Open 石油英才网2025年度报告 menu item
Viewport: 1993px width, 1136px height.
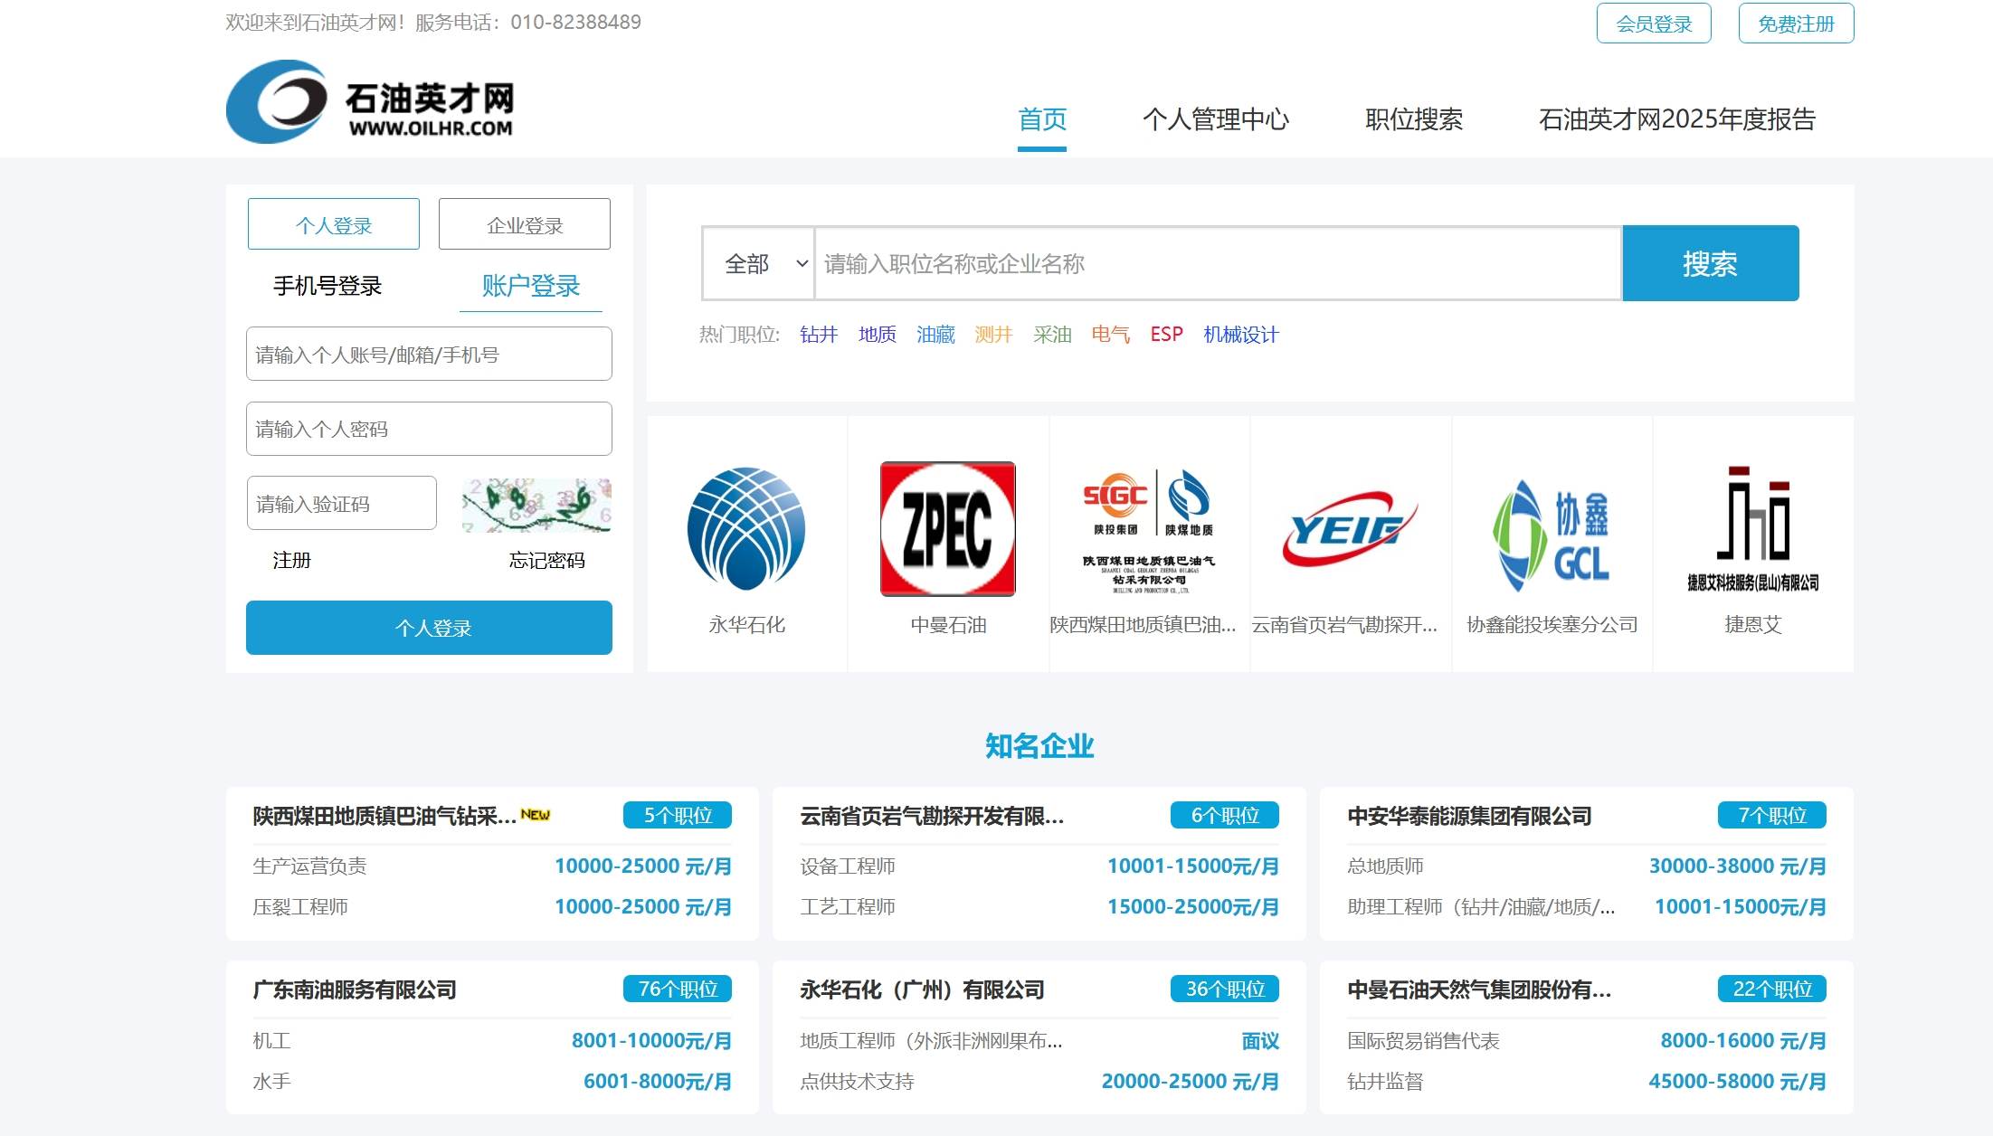tap(1676, 119)
